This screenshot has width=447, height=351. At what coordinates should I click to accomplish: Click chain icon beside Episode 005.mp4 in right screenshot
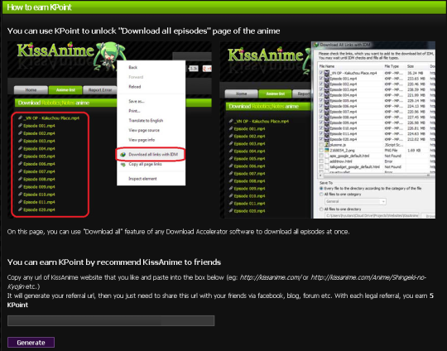pyautogui.click(x=231, y=159)
